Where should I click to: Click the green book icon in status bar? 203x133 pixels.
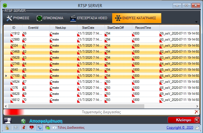click(47, 128)
